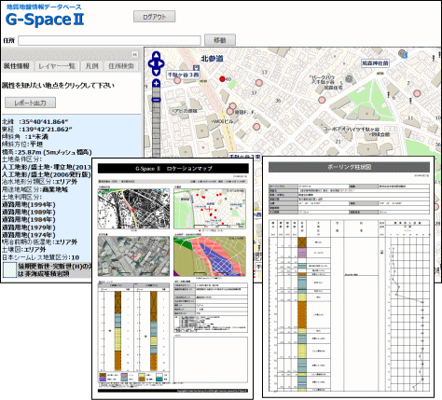Image resolution: width=442 pixels, height=400 pixels.
Task: Select pink borehole marker near number 7
Action: pyautogui.click(x=417, y=93)
